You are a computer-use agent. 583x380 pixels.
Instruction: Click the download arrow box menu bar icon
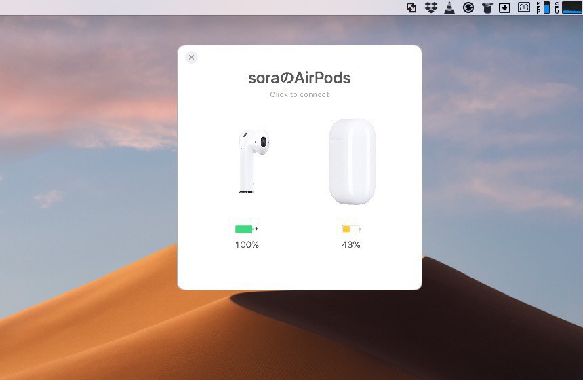[504, 7]
